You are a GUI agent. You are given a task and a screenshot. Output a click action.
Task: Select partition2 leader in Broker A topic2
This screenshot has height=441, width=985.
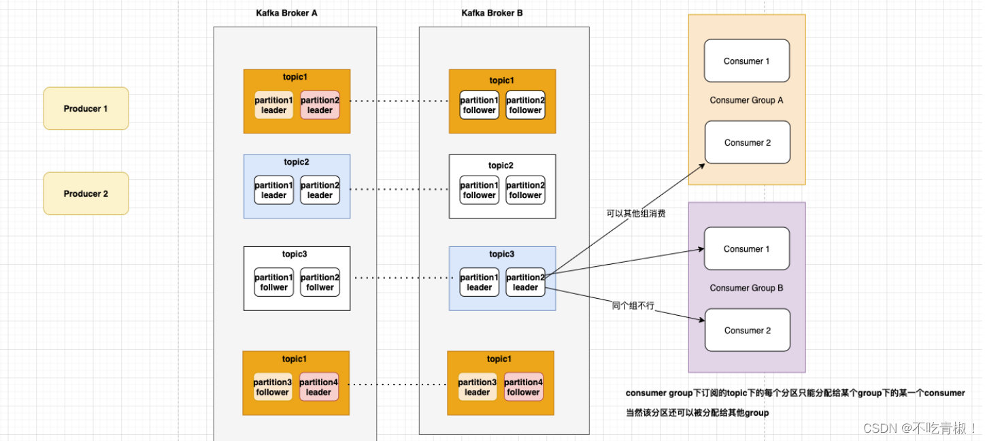(320, 190)
